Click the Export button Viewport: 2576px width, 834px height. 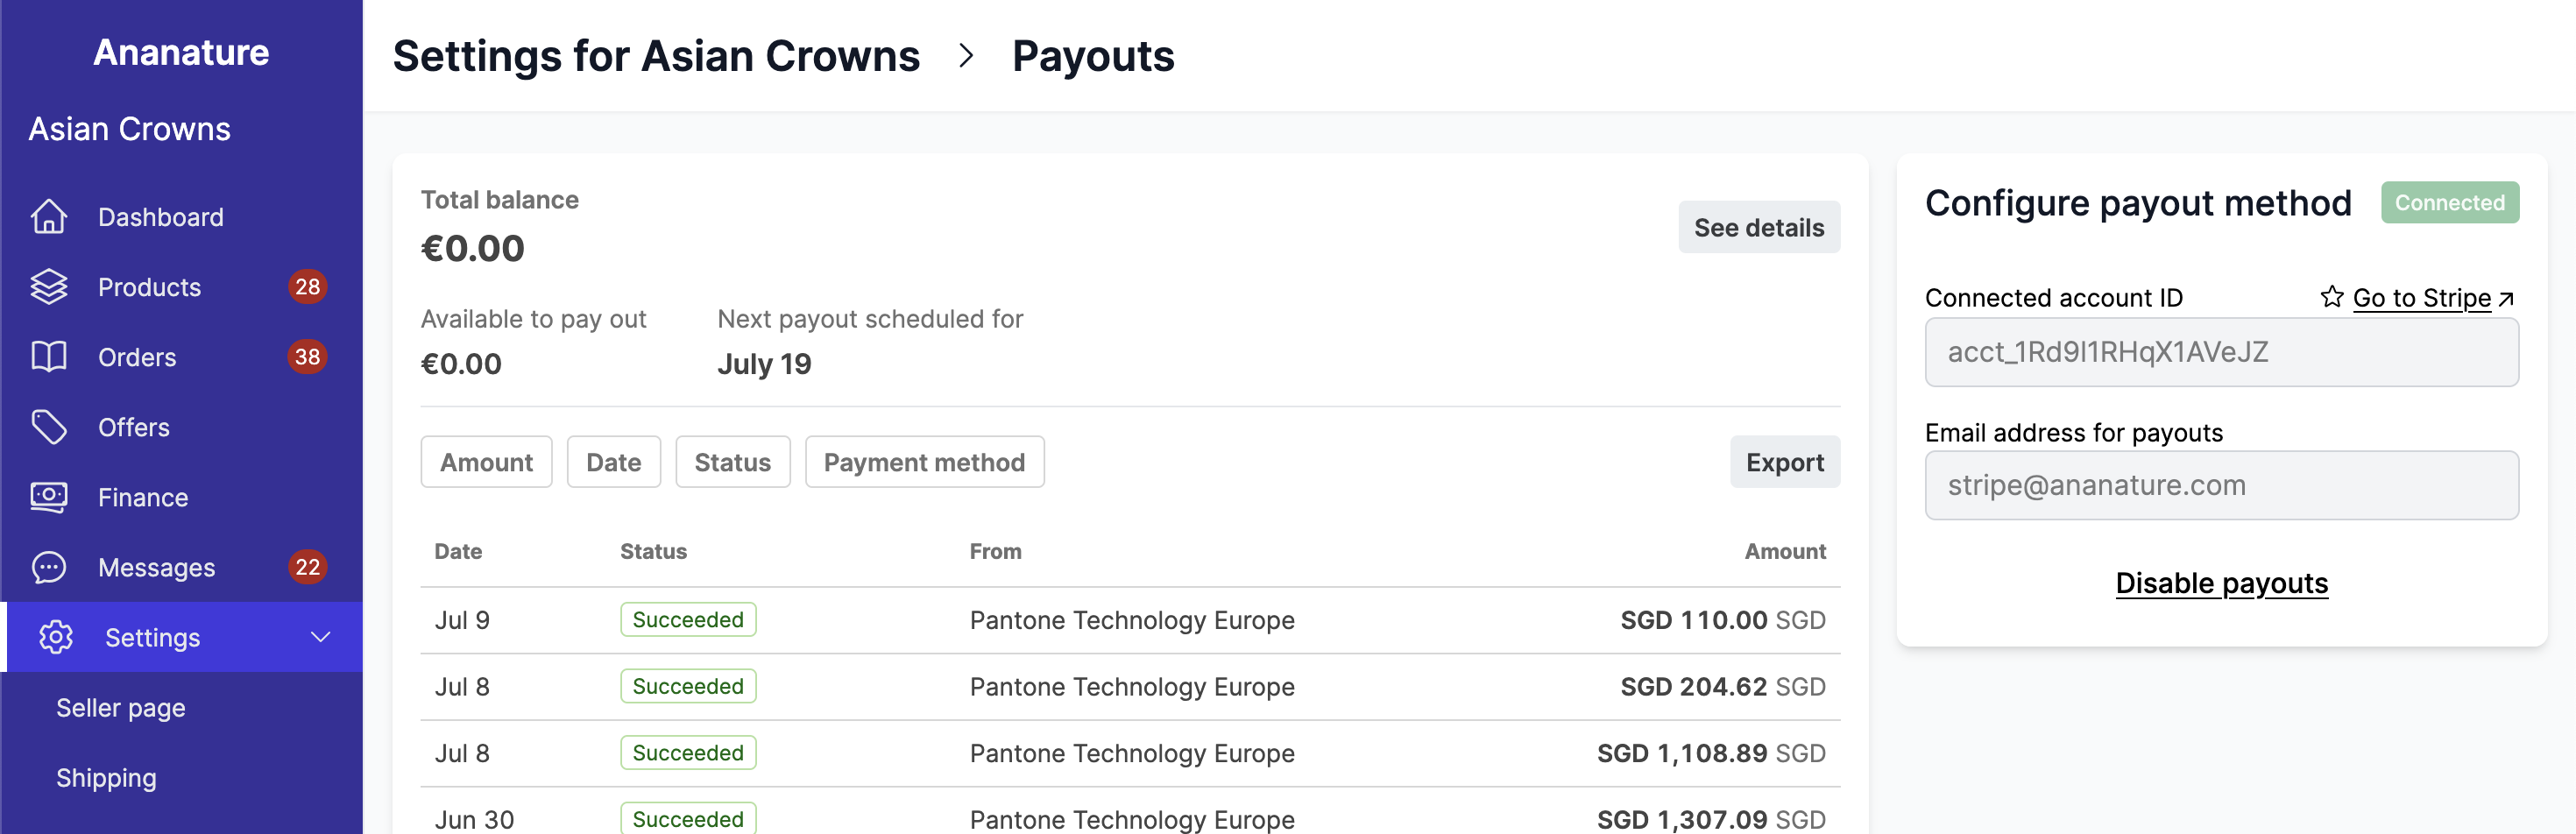(1785, 461)
